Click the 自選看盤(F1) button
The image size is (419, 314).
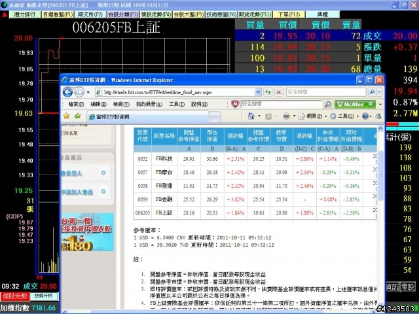coord(58,14)
